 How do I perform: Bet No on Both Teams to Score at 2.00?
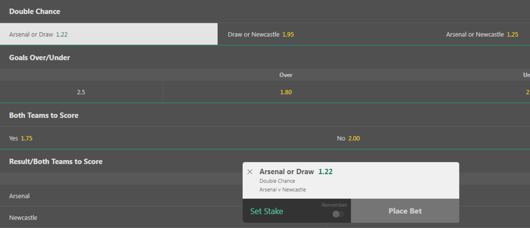[x=348, y=138]
